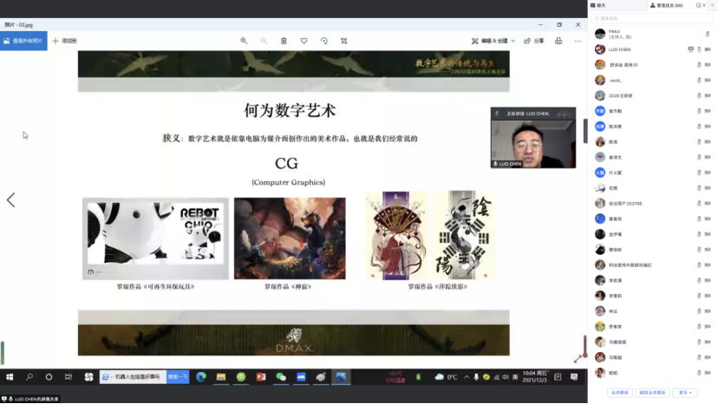Rotate the photo using rotate icon
The width and height of the screenshot is (718, 404).
(324, 41)
